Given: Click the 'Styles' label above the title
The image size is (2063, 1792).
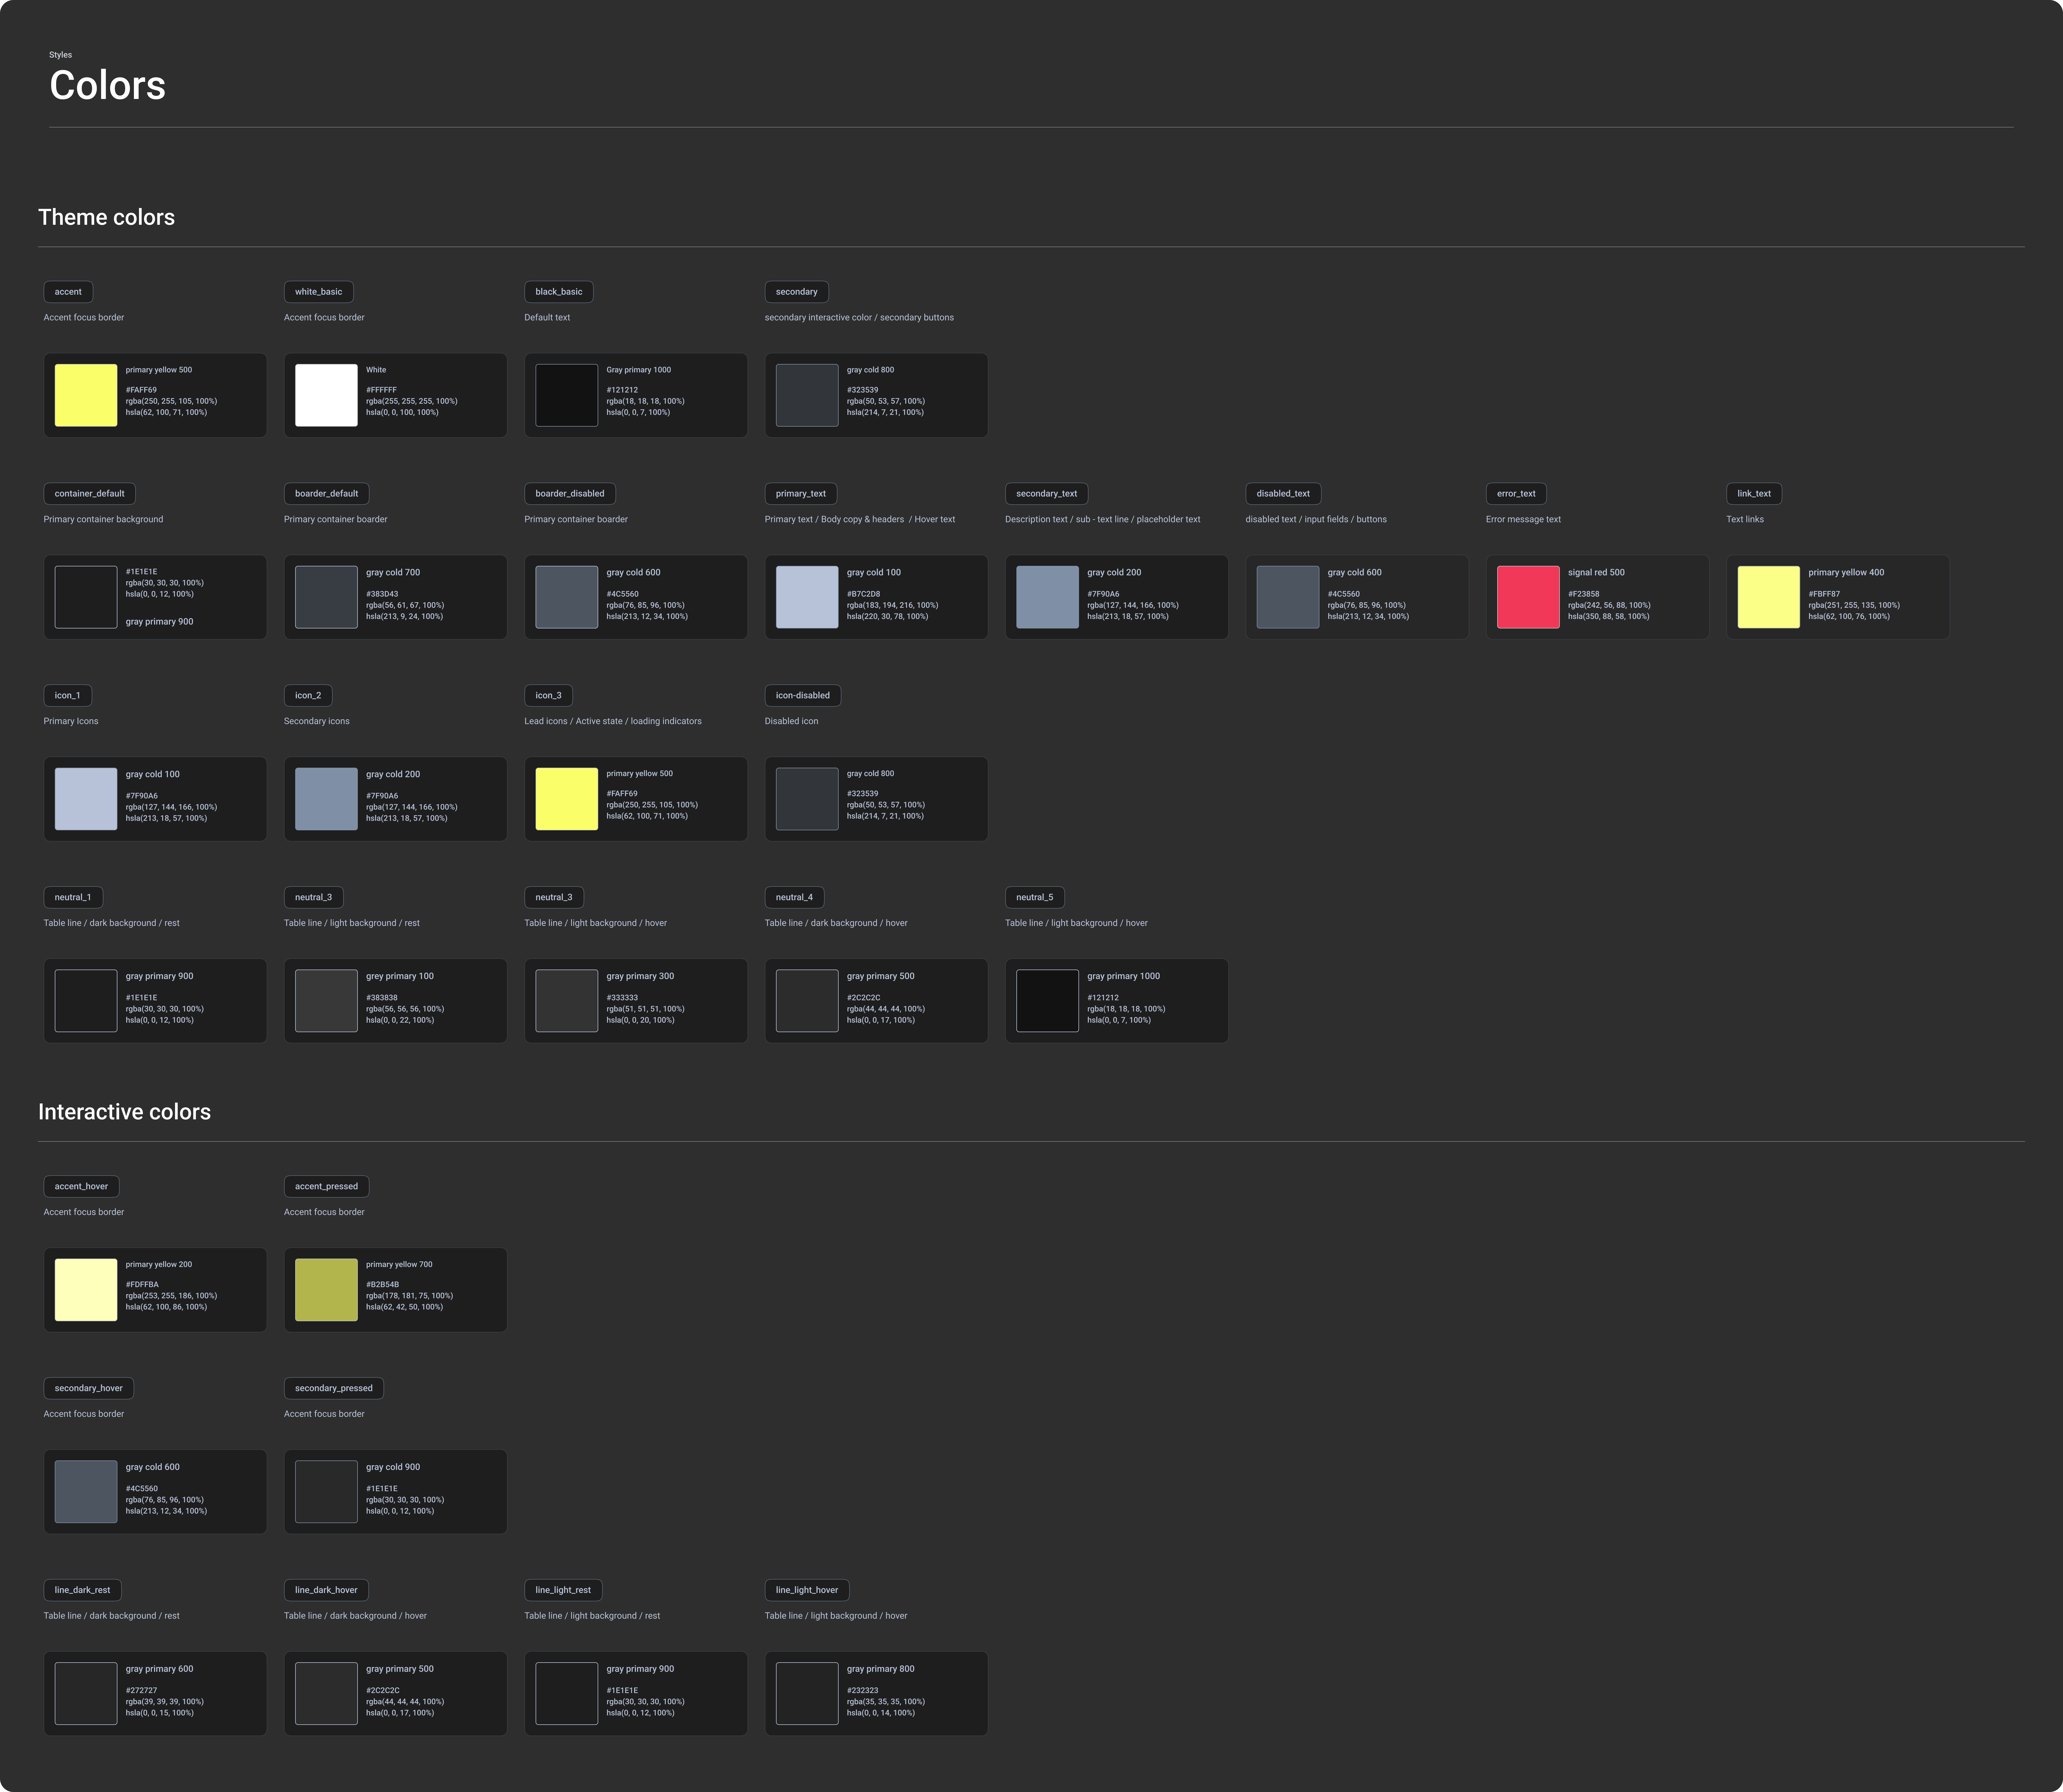Looking at the screenshot, I should [60, 55].
